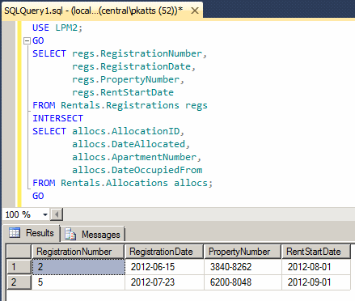Click property number 3840-8262
This screenshot has width=355, height=301.
point(243,267)
